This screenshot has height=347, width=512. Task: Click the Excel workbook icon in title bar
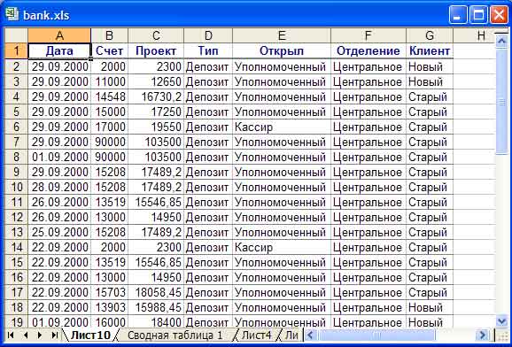tap(12, 15)
